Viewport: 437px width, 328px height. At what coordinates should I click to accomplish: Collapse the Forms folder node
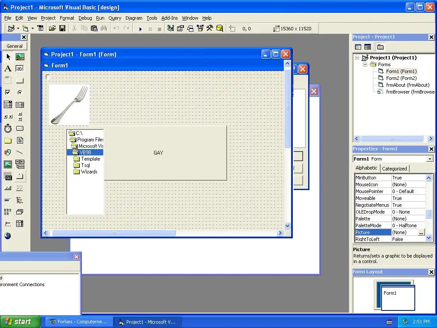pos(365,65)
